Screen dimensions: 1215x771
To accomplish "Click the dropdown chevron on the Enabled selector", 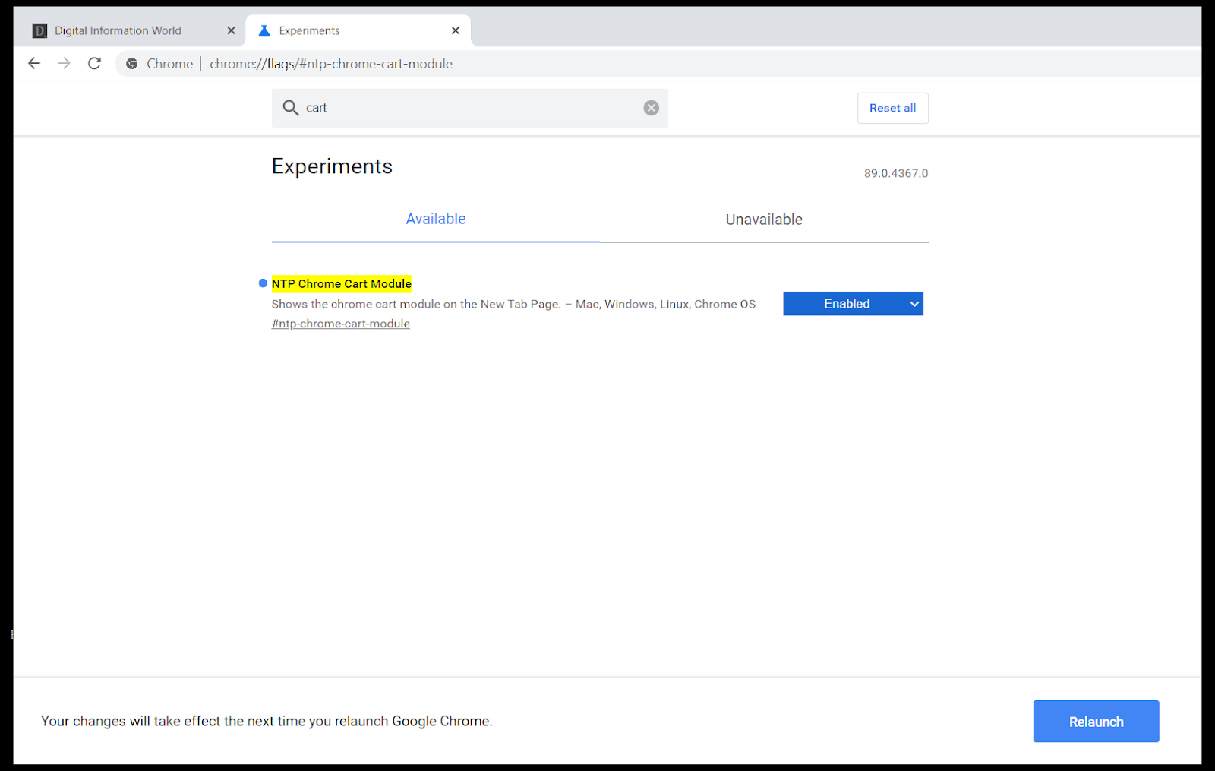I will pos(914,303).
